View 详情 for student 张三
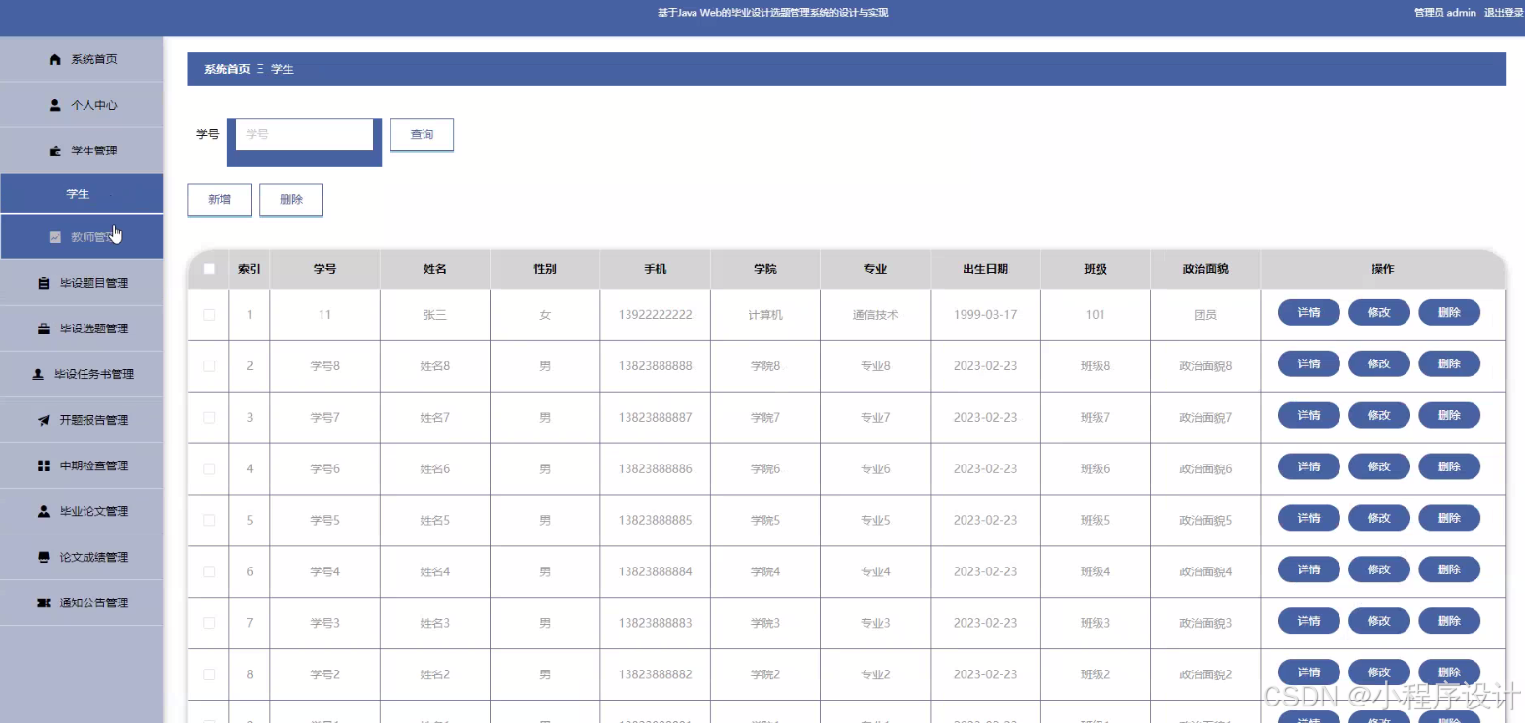 click(x=1308, y=313)
